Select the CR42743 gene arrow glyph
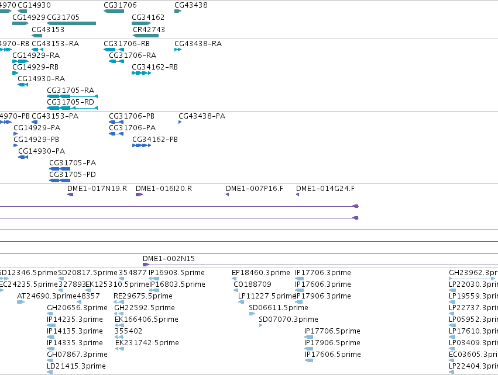Screen dimensions: 498x375 (146, 36)
